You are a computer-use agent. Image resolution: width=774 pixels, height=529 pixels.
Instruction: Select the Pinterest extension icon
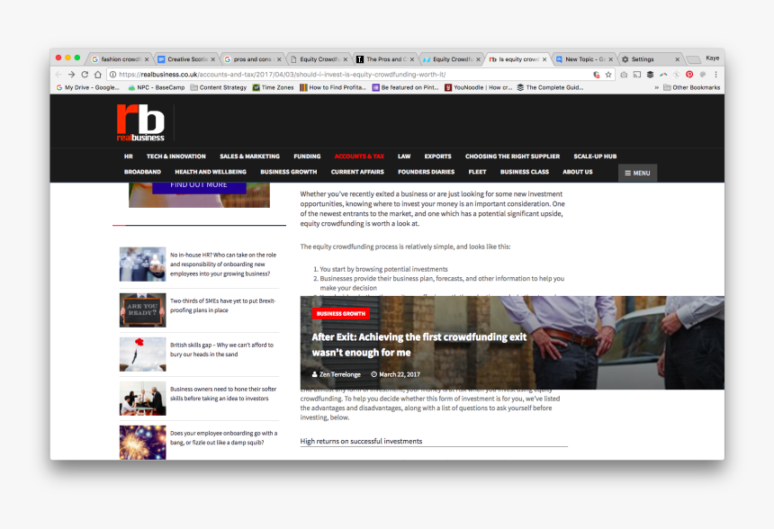tap(689, 74)
